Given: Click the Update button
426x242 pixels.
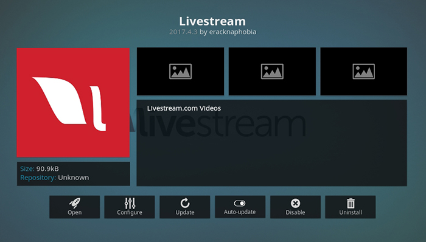Looking at the screenshot, I should coord(185,207).
